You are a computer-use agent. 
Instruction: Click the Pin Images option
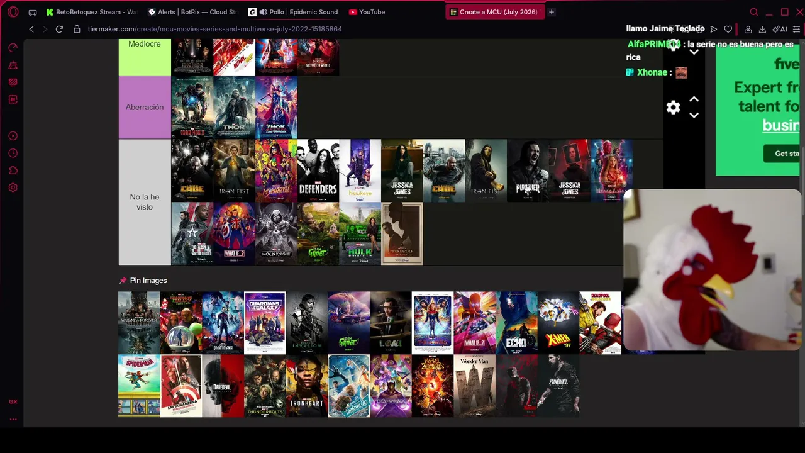click(143, 281)
